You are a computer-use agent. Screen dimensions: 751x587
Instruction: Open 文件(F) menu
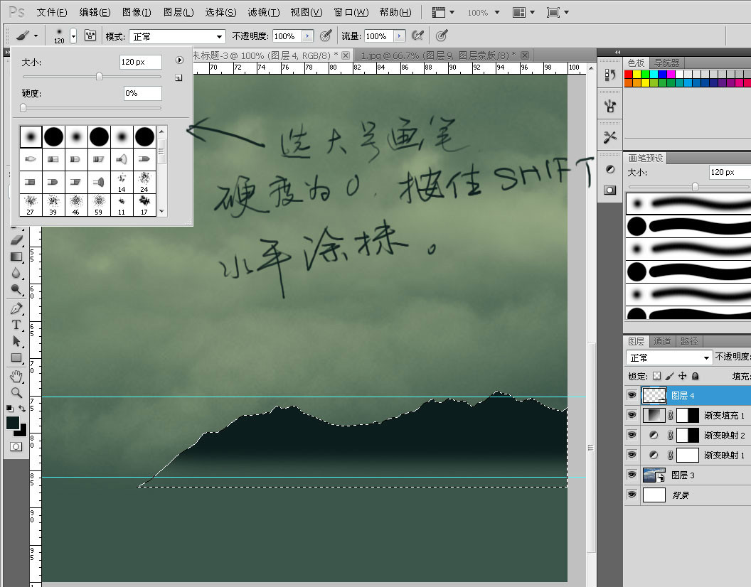coord(52,12)
